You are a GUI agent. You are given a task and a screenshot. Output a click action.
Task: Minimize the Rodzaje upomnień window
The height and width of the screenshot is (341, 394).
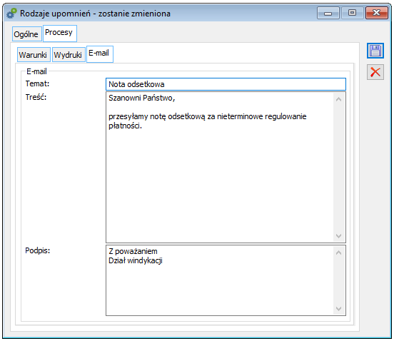pos(328,13)
